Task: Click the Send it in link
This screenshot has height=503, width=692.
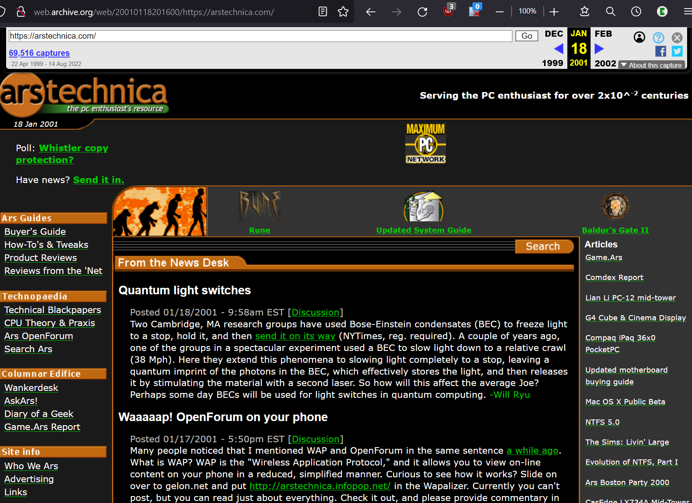Action: pos(99,180)
